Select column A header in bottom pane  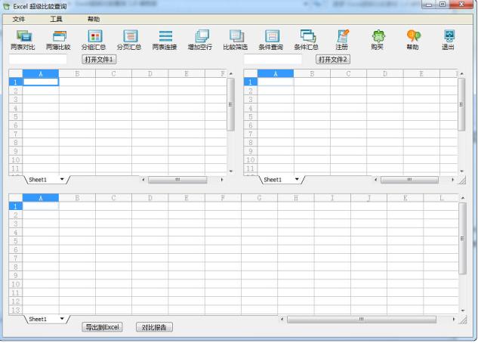41,198
